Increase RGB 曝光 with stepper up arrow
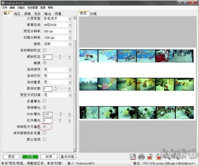 click(69, 113)
